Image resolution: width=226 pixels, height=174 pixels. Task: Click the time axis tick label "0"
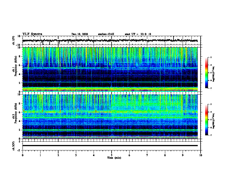pos(23,155)
